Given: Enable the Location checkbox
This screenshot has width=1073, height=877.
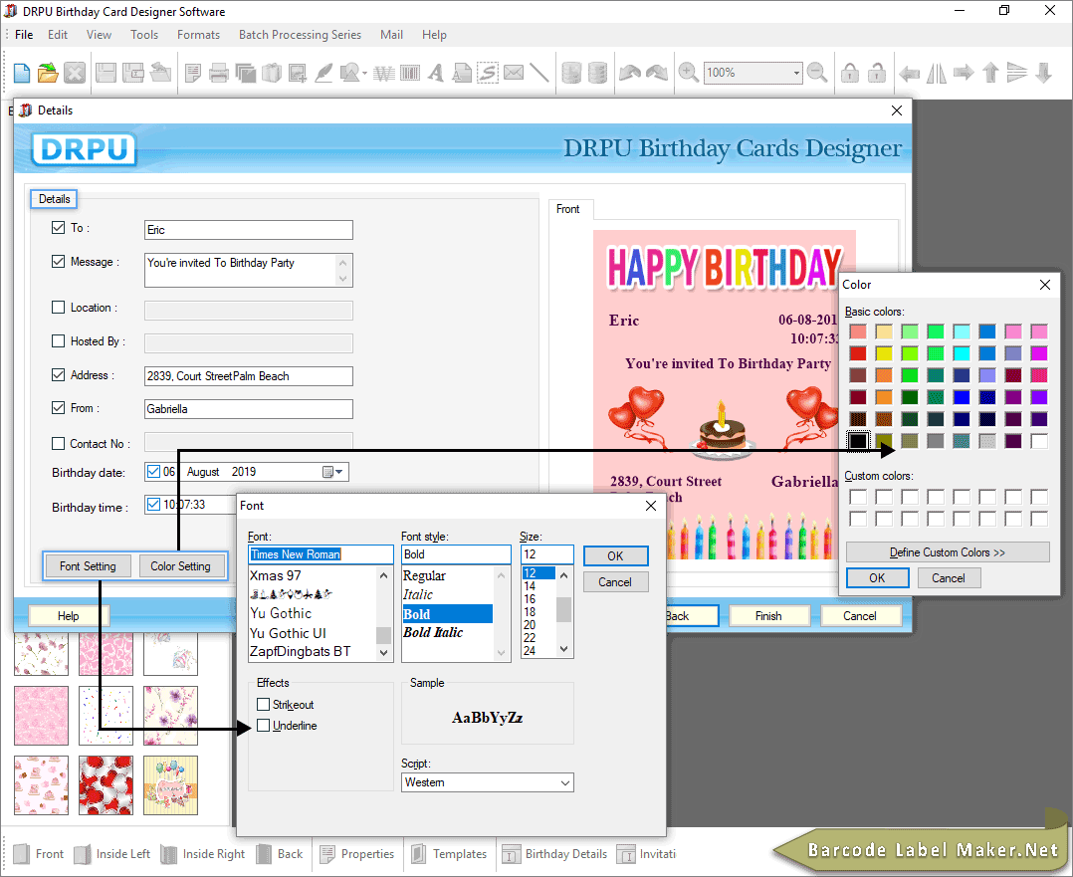Looking at the screenshot, I should click(x=58, y=308).
